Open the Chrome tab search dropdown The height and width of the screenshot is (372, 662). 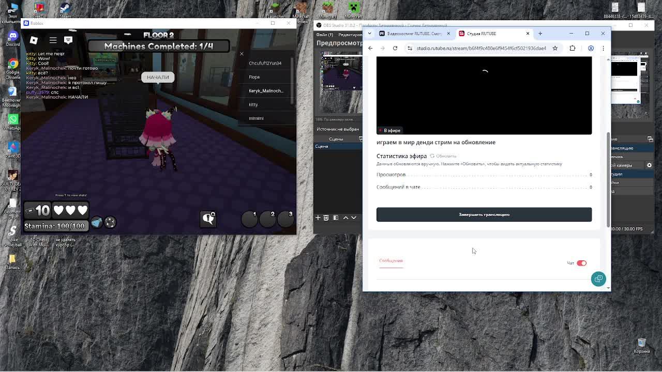(369, 34)
